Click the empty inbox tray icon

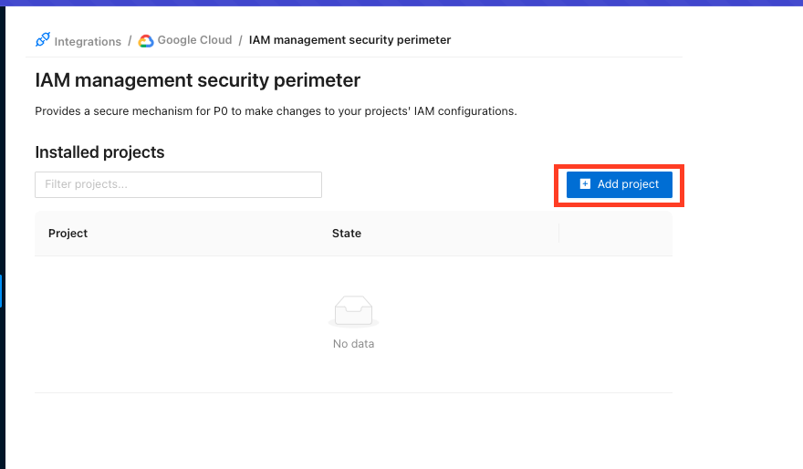coord(353,311)
